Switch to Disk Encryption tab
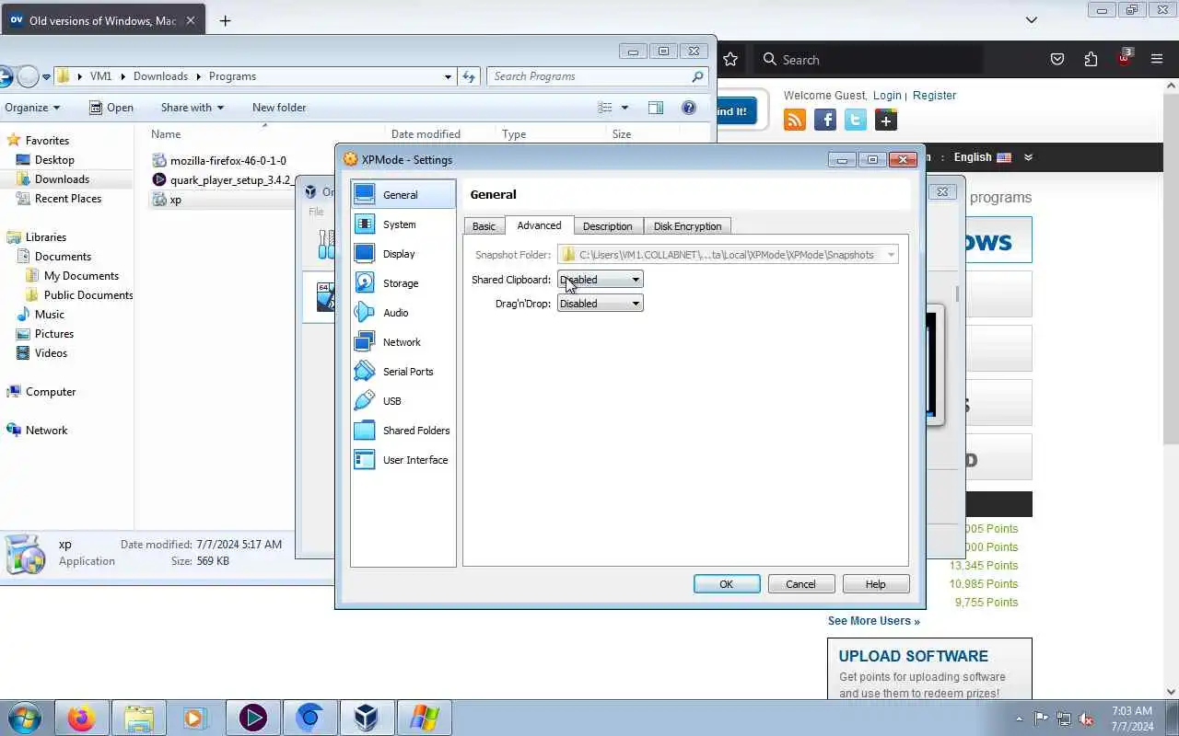This screenshot has height=736, width=1179. point(687,226)
